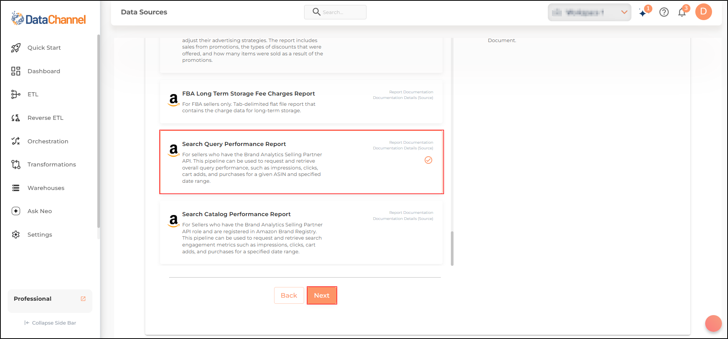
Task: Click the report list vertical scrollbar
Action: tap(452, 248)
